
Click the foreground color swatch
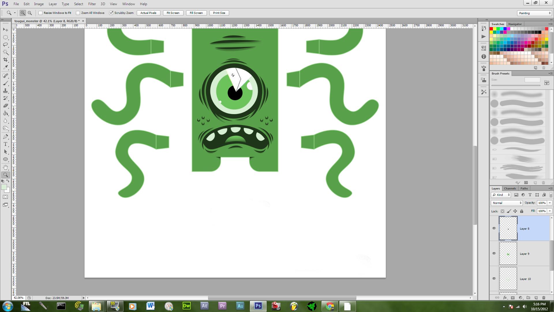(4, 187)
